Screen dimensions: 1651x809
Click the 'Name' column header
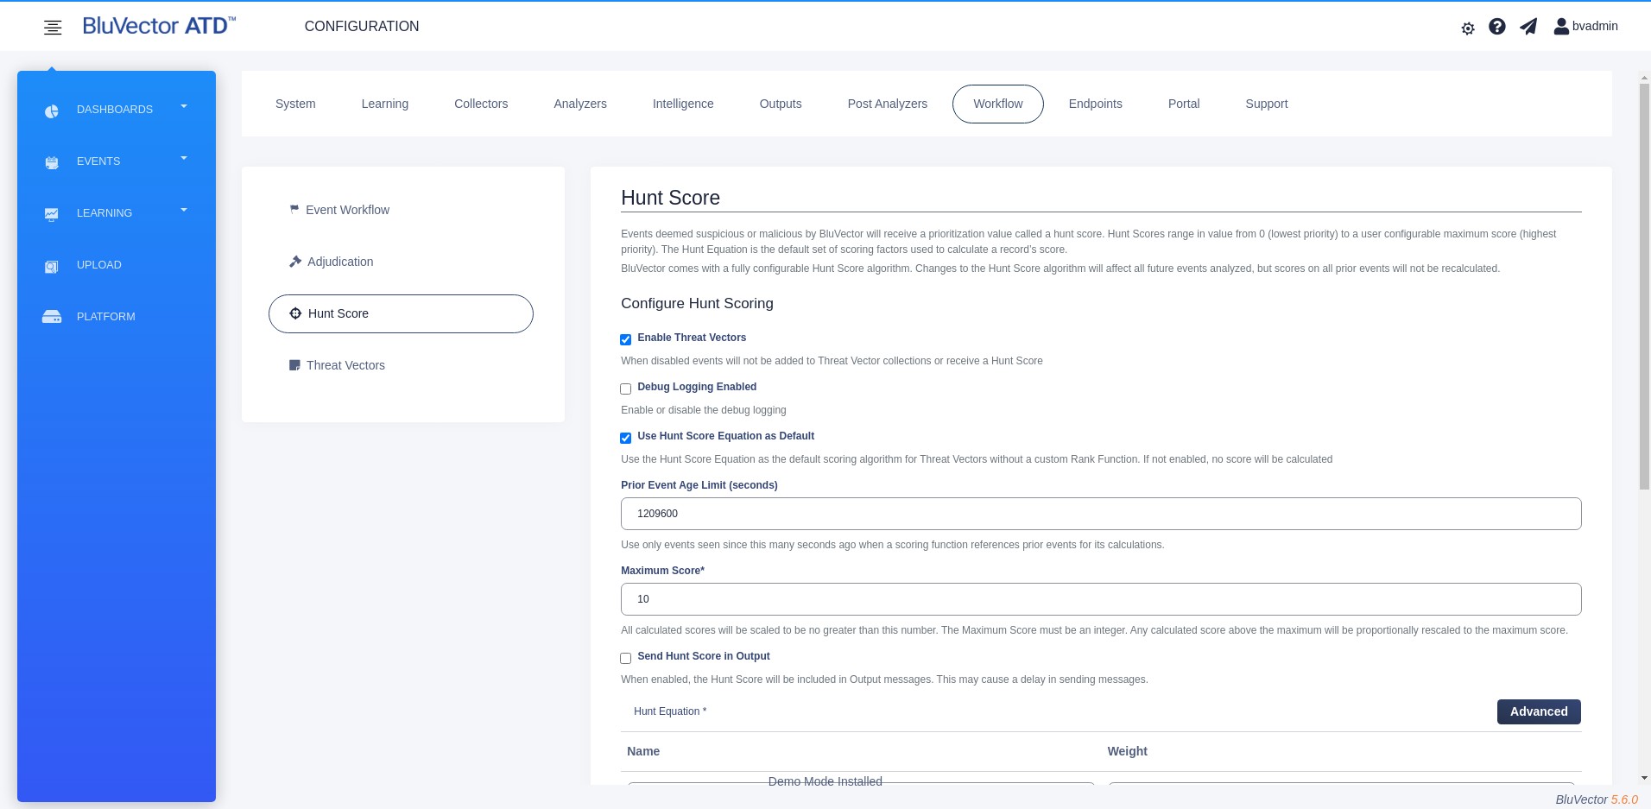(x=643, y=751)
